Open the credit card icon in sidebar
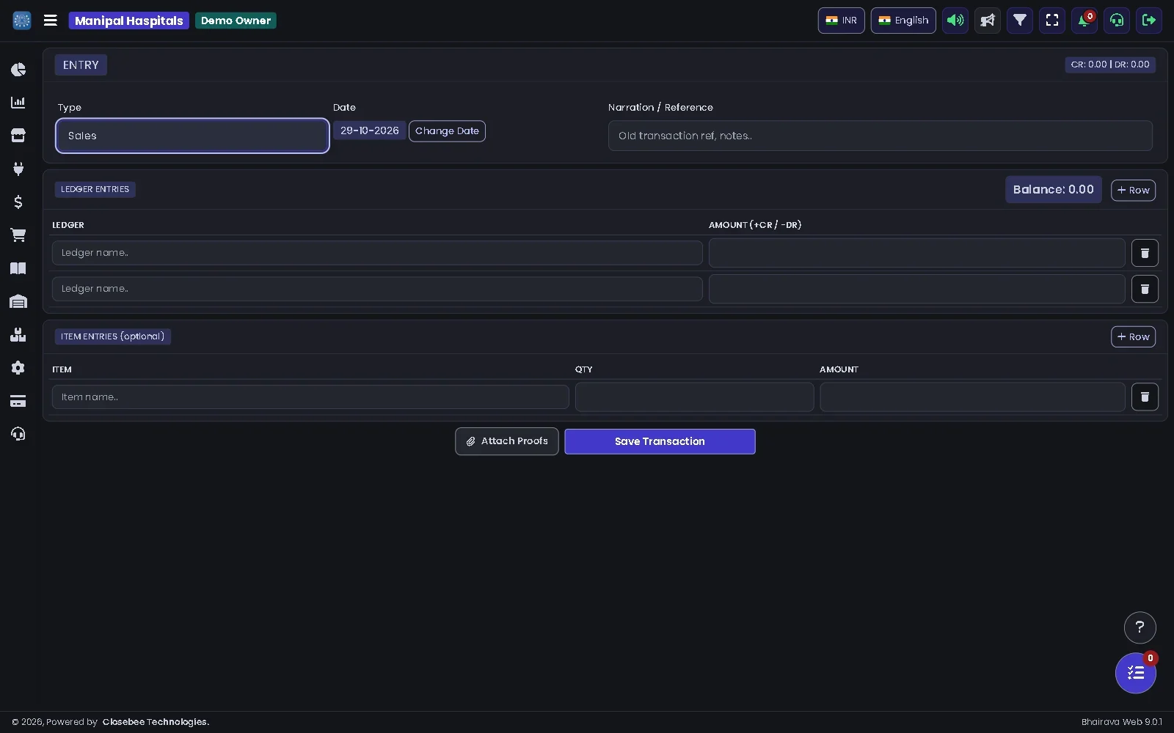Viewport: 1174px width, 733px height. click(x=18, y=401)
